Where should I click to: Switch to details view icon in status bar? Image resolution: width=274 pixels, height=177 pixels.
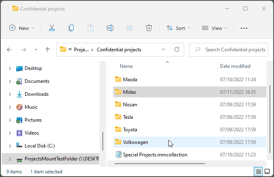point(259,172)
